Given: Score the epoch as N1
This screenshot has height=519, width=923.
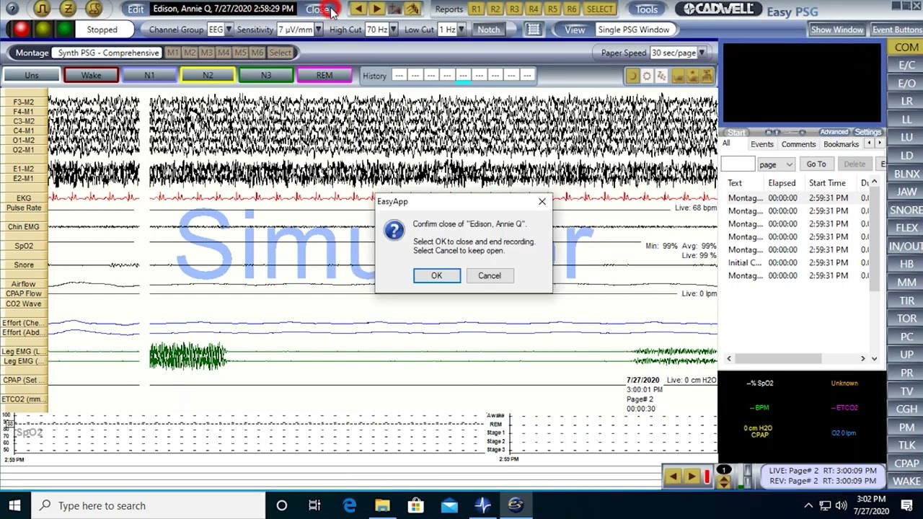Looking at the screenshot, I should 149,76.
